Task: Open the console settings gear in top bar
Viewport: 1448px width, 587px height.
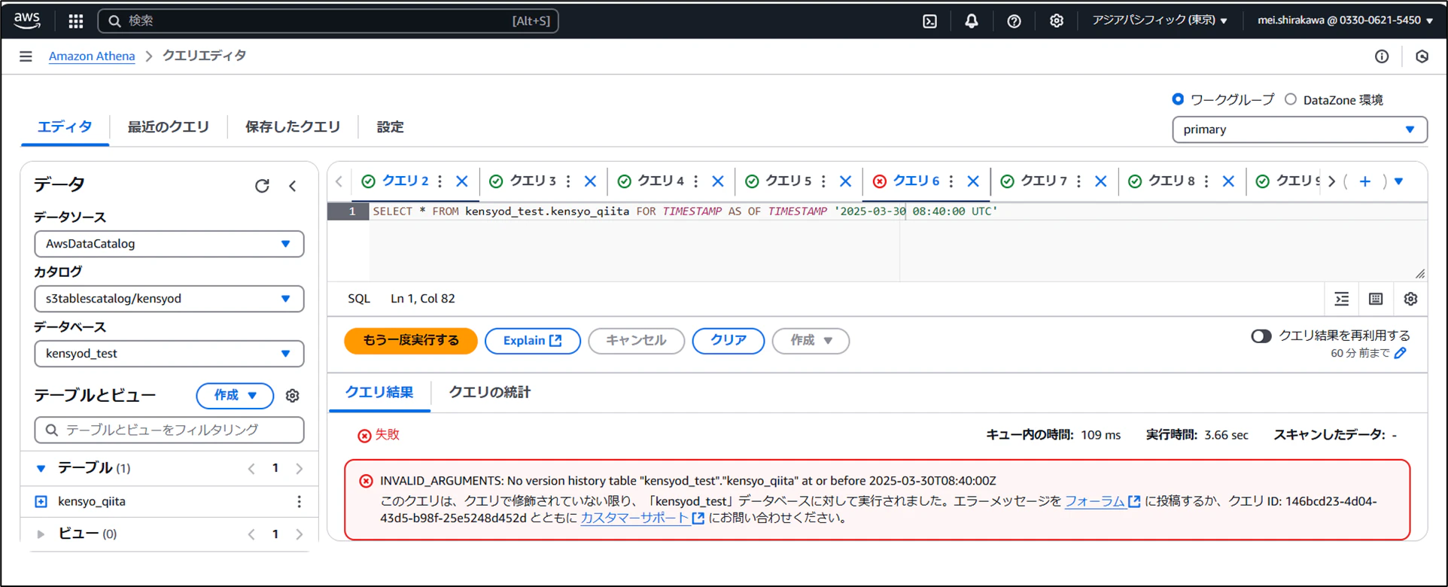Action: tap(1057, 21)
